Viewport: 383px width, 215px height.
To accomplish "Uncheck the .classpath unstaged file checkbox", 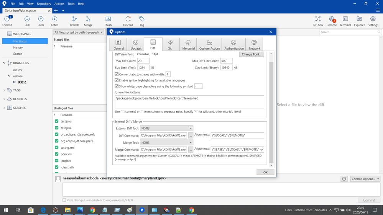I will pos(57,167).
